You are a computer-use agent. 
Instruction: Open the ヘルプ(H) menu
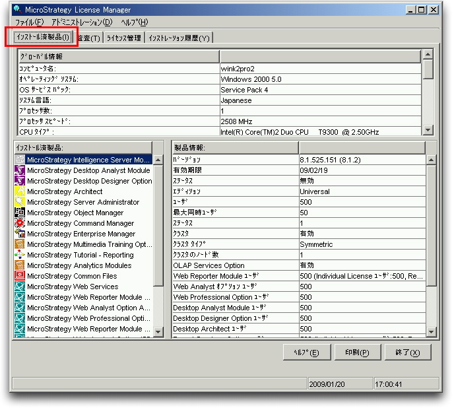pyautogui.click(x=135, y=22)
